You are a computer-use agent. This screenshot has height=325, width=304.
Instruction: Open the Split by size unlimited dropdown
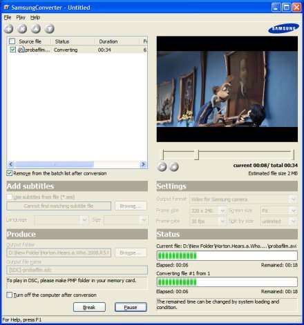tap(293, 221)
